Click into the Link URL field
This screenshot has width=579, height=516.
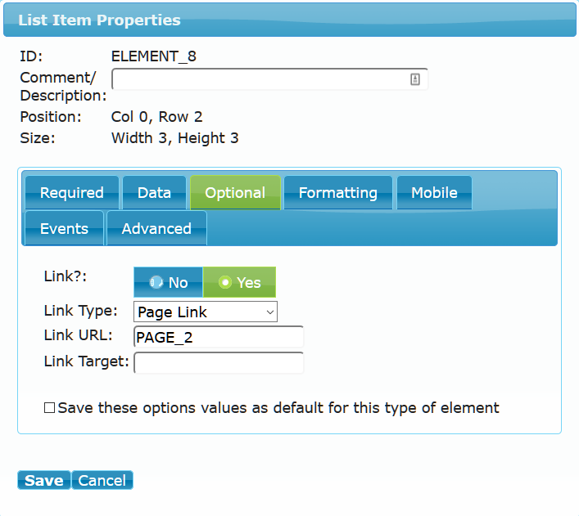pyautogui.click(x=219, y=337)
